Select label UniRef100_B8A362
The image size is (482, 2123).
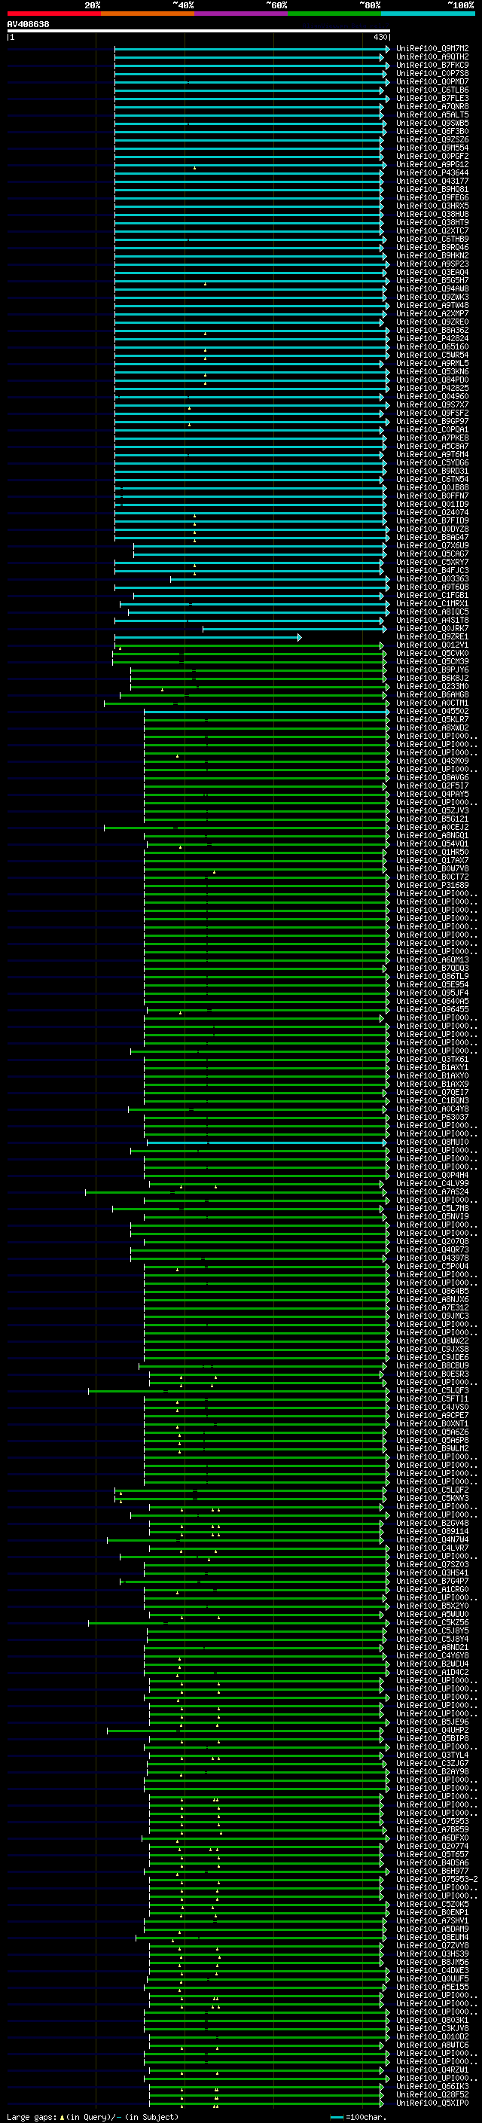pos(432,331)
